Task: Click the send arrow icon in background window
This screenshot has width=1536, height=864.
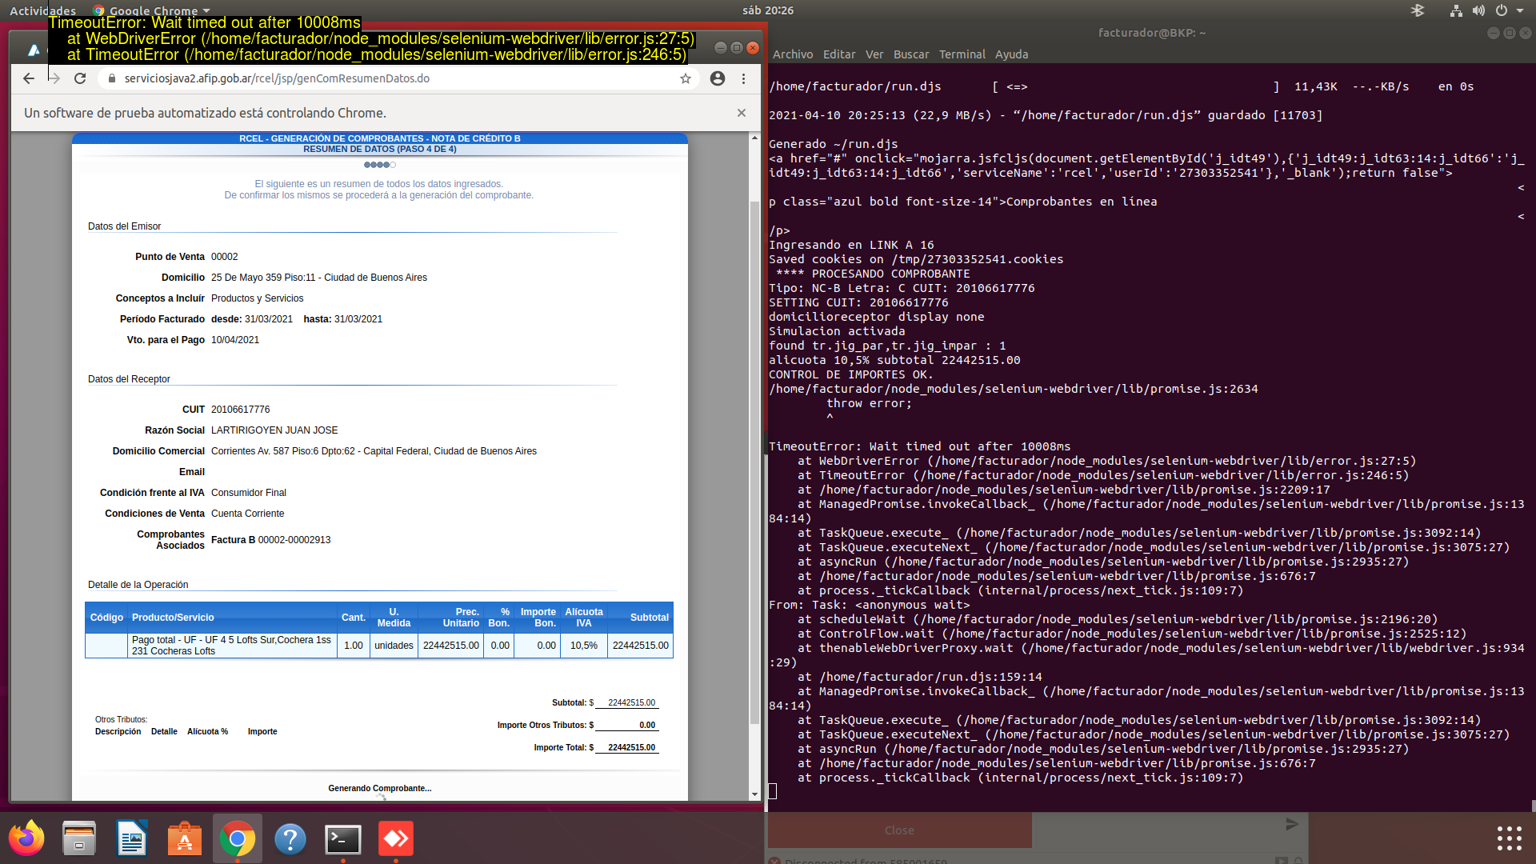Action: click(x=1292, y=824)
